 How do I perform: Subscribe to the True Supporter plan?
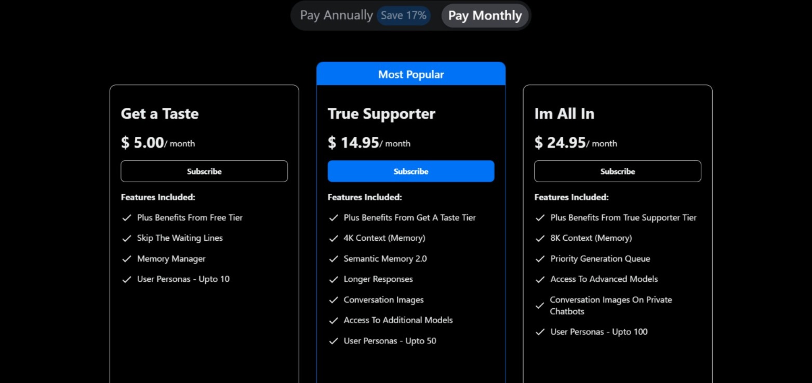point(410,171)
